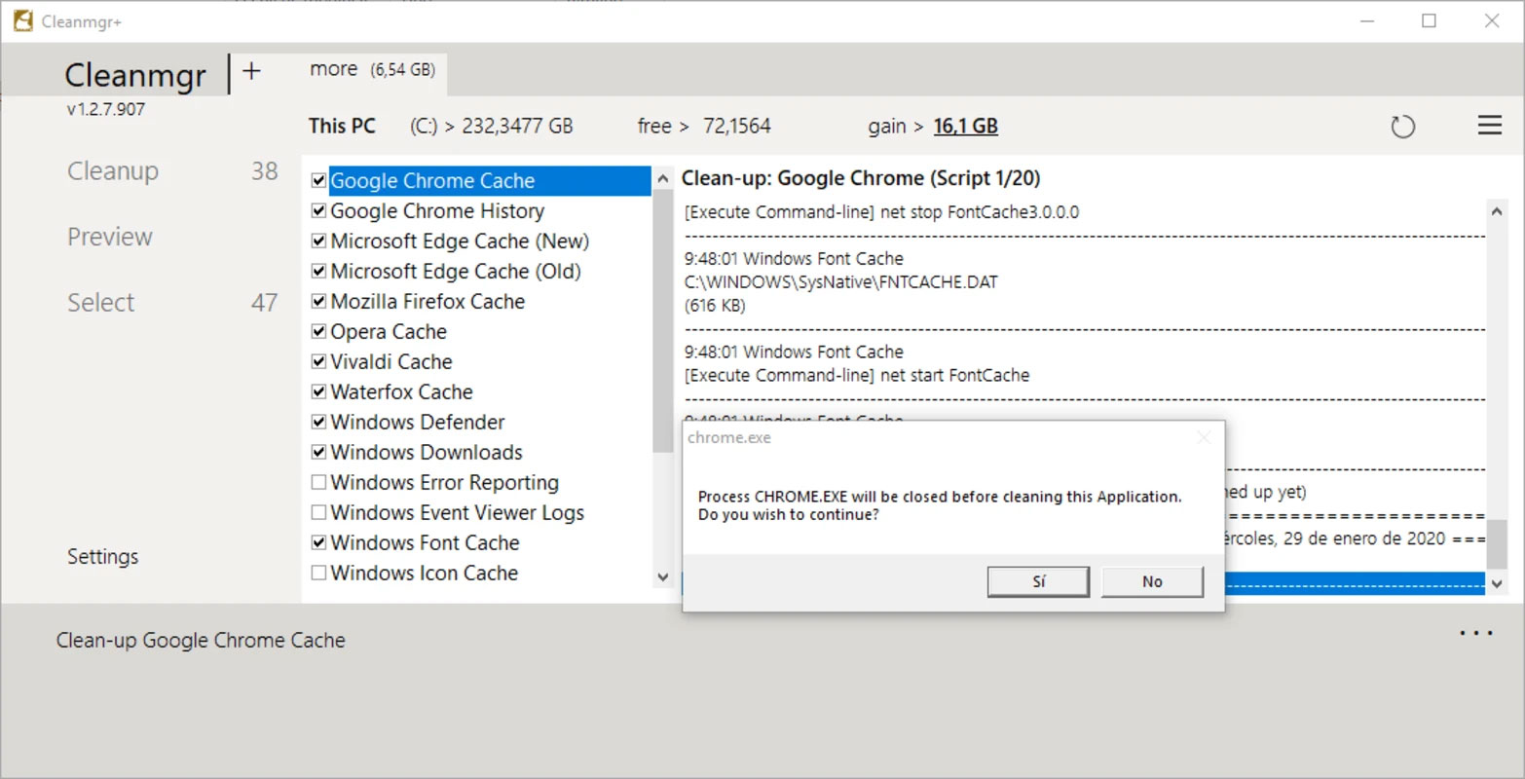
Task: Uncheck the Windows Downloads checkbox
Action: coord(318,453)
